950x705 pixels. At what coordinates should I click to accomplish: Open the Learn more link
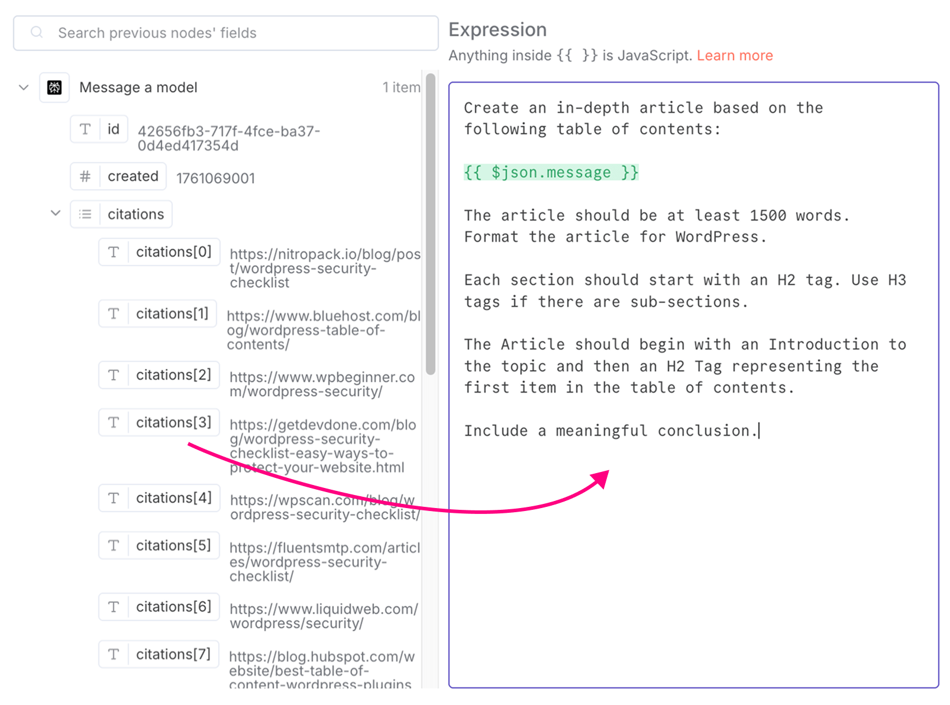pos(734,56)
